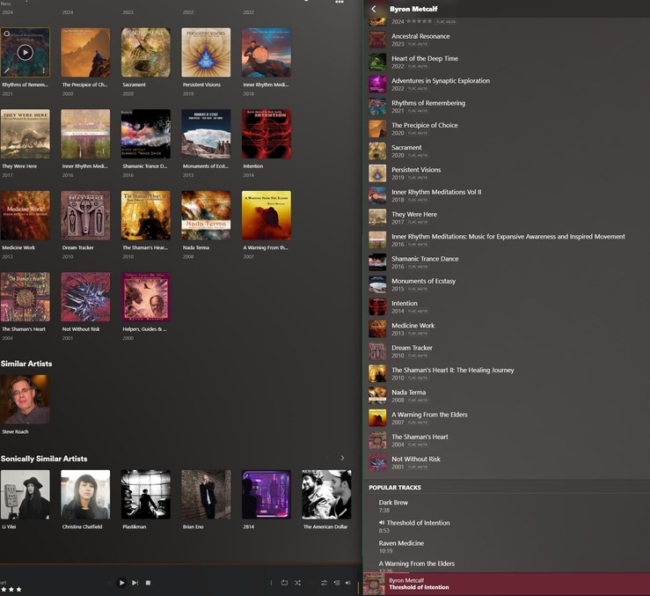
Task: Open the Not Without Risk cover in grid
Action: [85, 297]
